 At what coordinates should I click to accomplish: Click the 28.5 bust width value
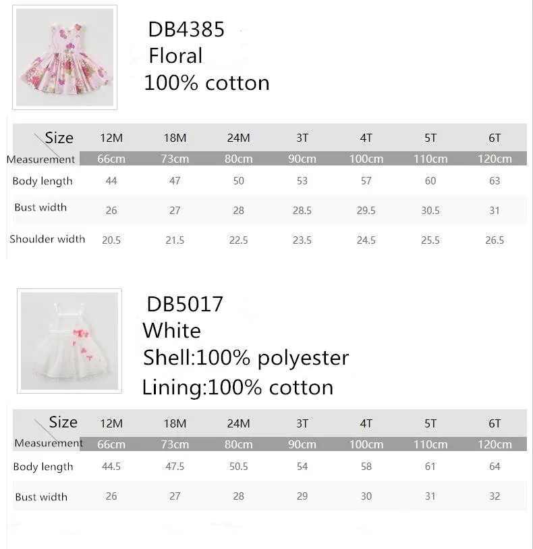[x=302, y=211]
